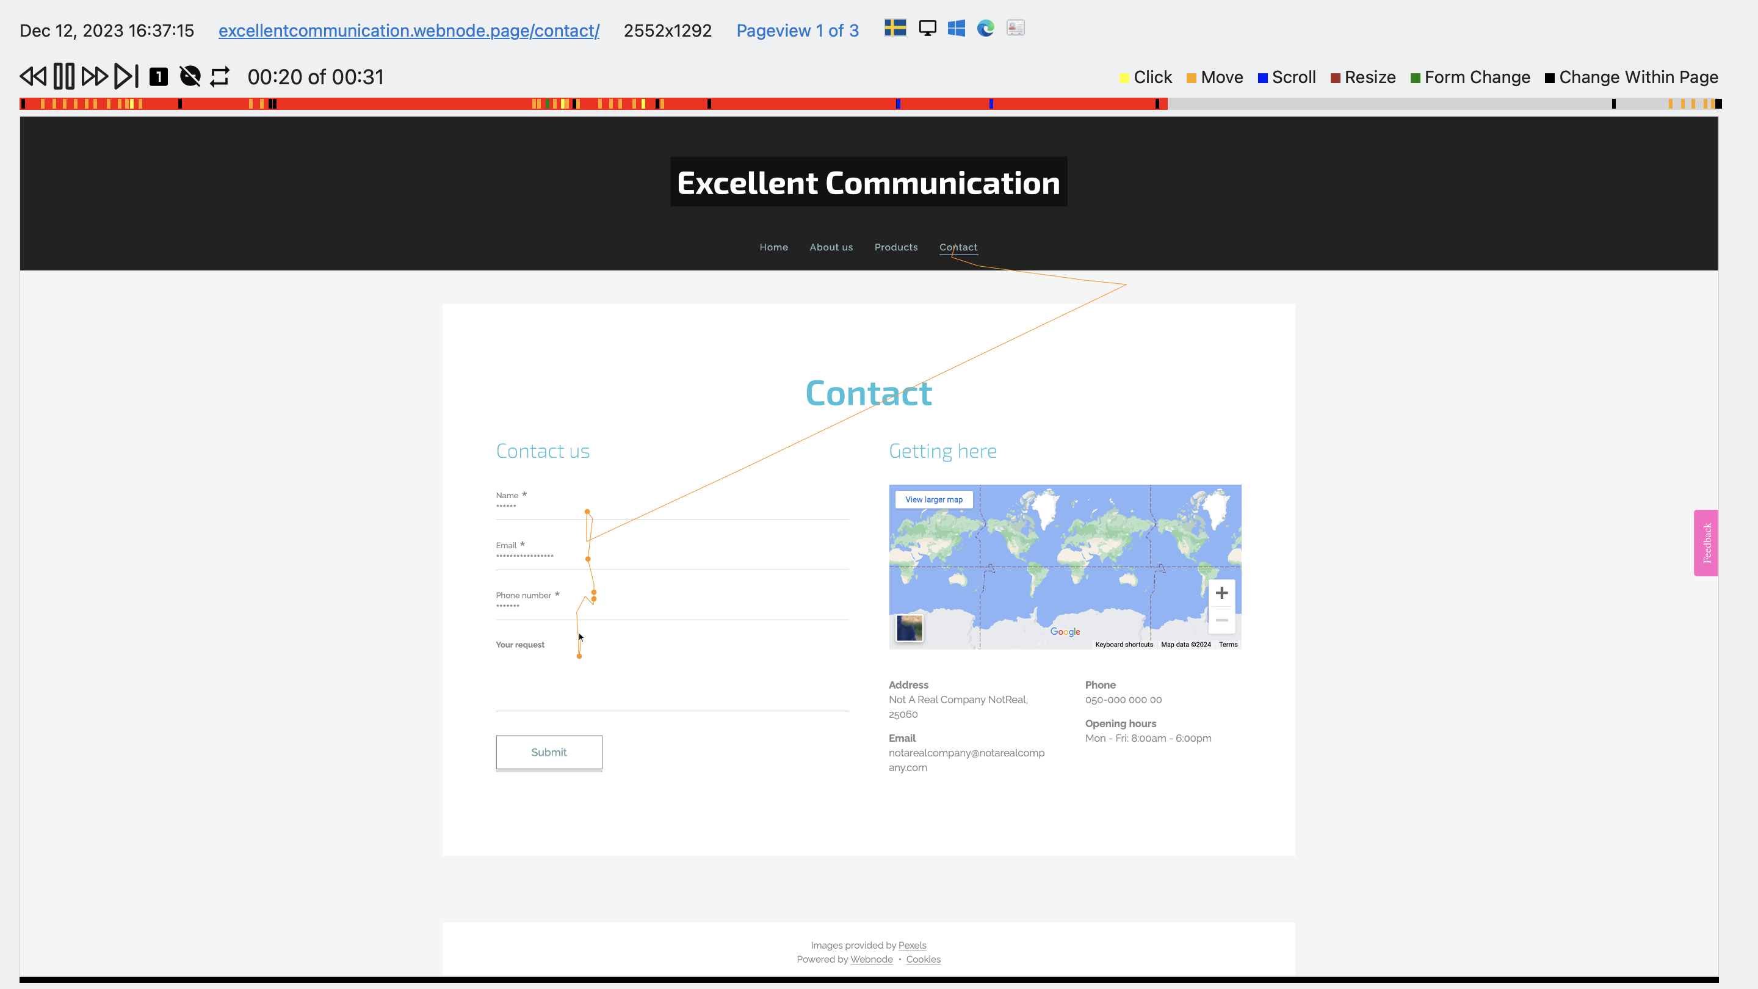The image size is (1758, 989).
Task: Open the Pageview 1 of 3 selector
Action: (797, 30)
